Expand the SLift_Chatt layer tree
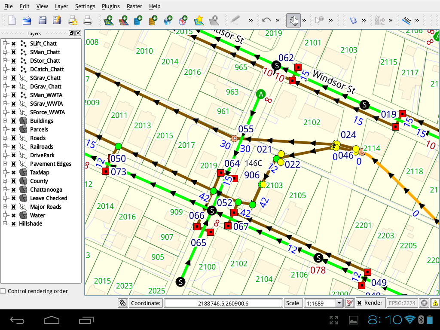This screenshot has width=440, height=330. (x=5, y=43)
